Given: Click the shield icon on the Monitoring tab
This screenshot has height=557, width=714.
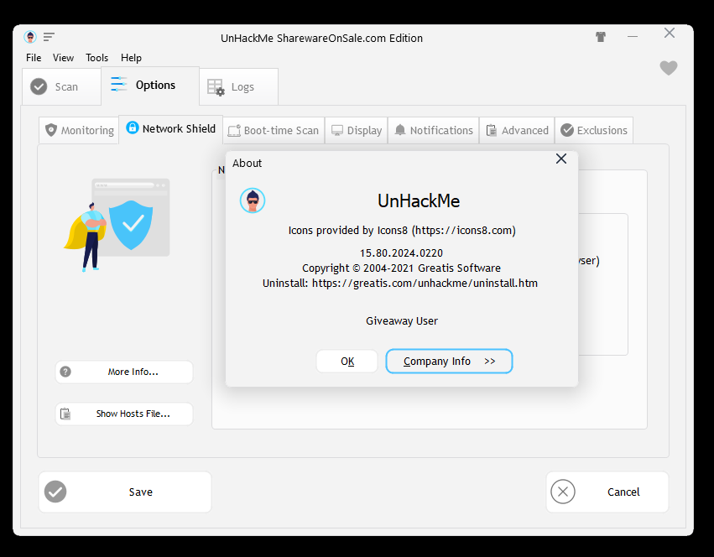Looking at the screenshot, I should [51, 130].
